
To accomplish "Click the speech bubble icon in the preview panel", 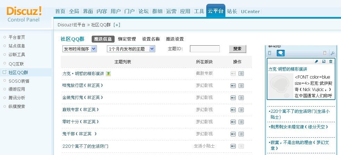I will (281, 53).
